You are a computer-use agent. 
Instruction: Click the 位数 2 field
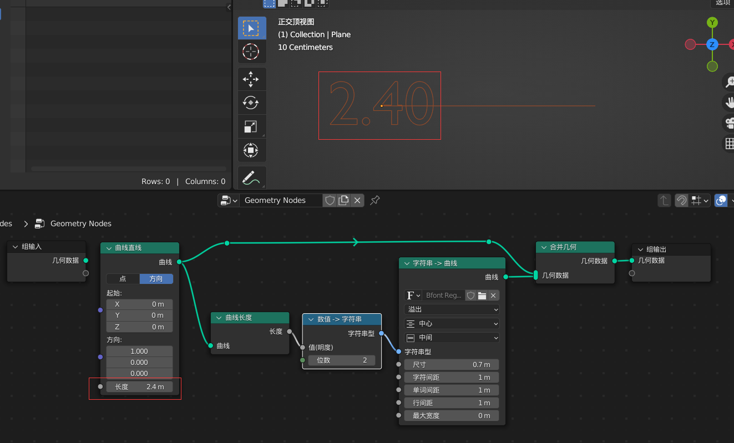(x=342, y=360)
